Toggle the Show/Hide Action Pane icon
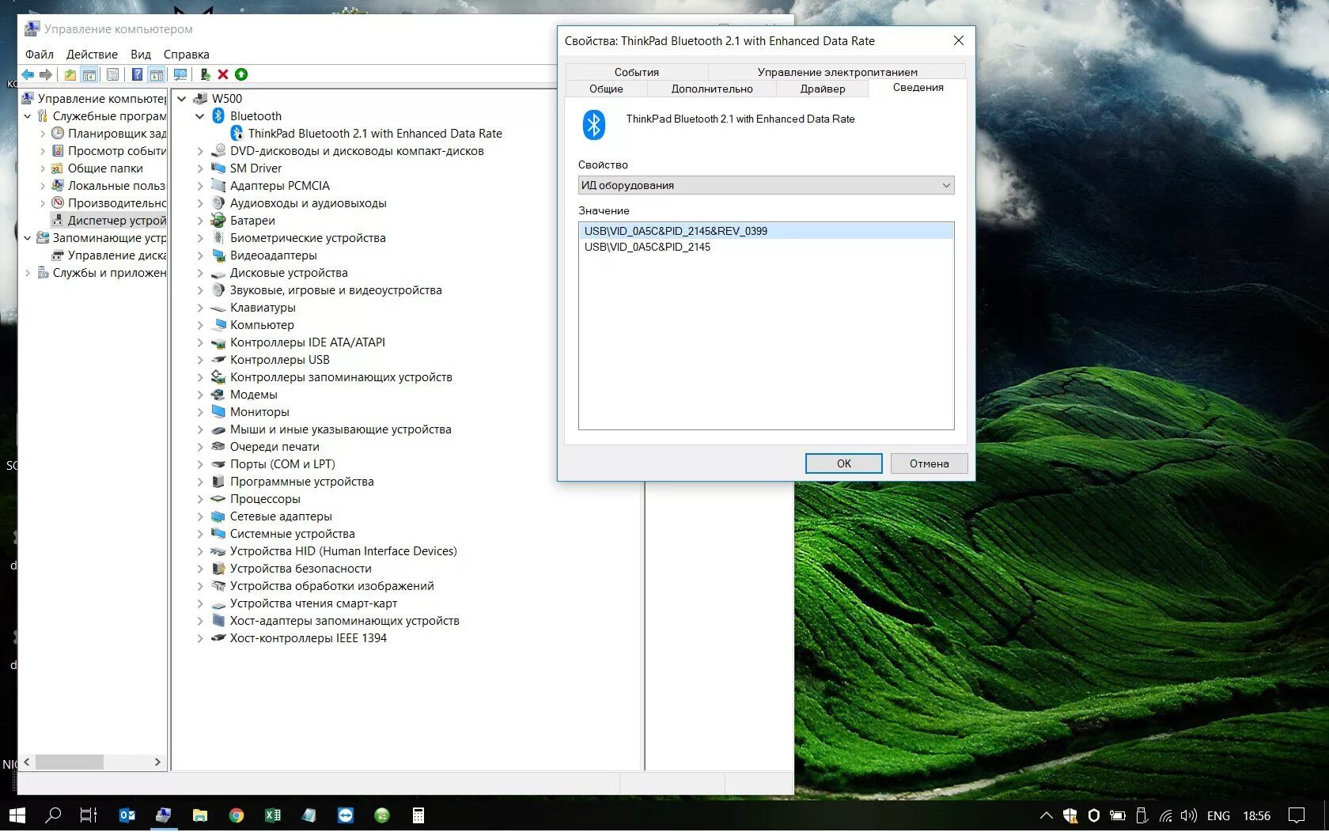Screen dimensions: 1329x832 (157, 74)
